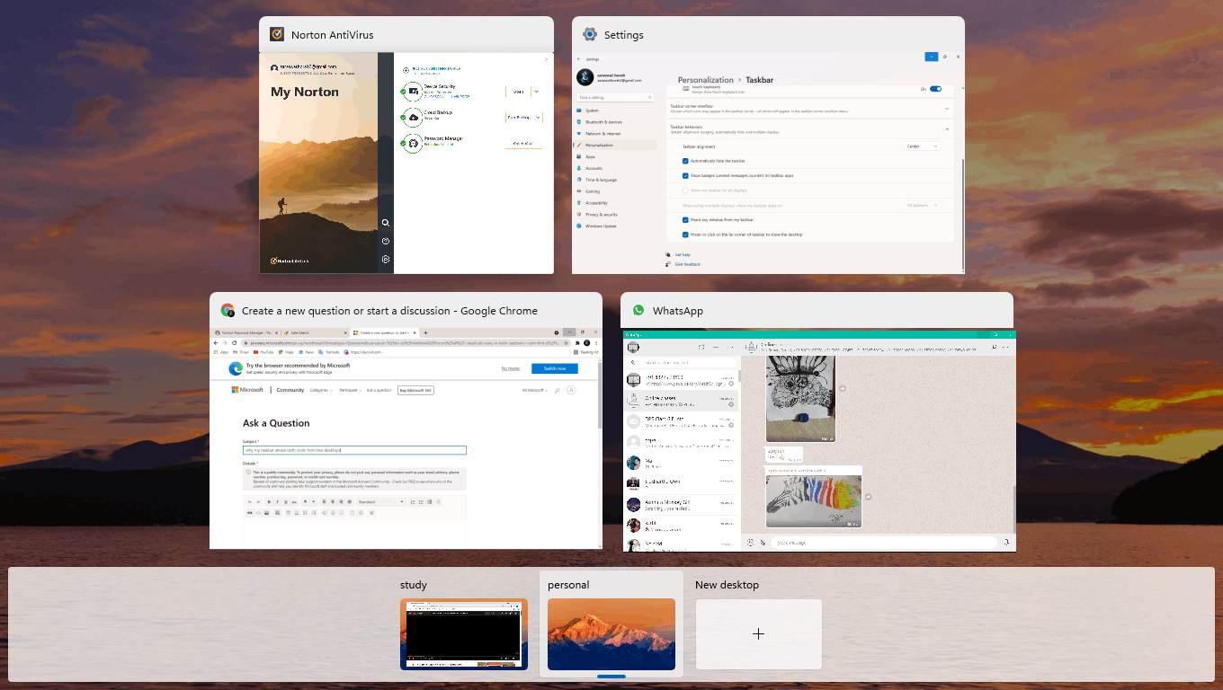Image resolution: width=1223 pixels, height=690 pixels.
Task: Open the Standard paragraph style dropdown in editor
Action: tap(380, 501)
